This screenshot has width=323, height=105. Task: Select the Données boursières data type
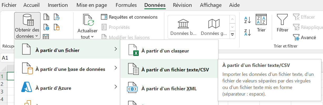coord(183,27)
